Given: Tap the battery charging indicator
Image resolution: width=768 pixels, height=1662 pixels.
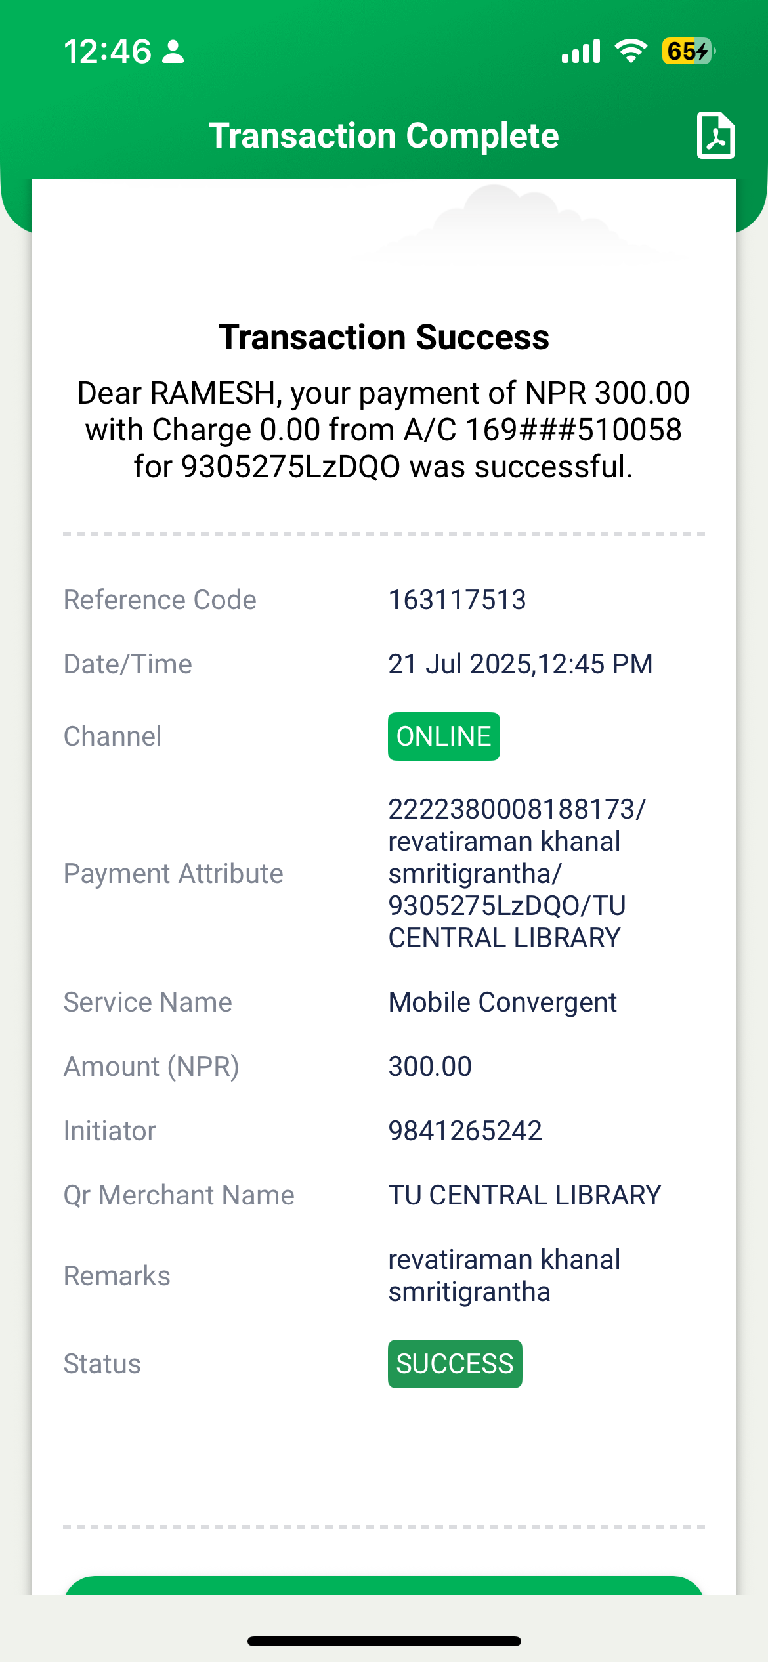Looking at the screenshot, I should pos(688,51).
